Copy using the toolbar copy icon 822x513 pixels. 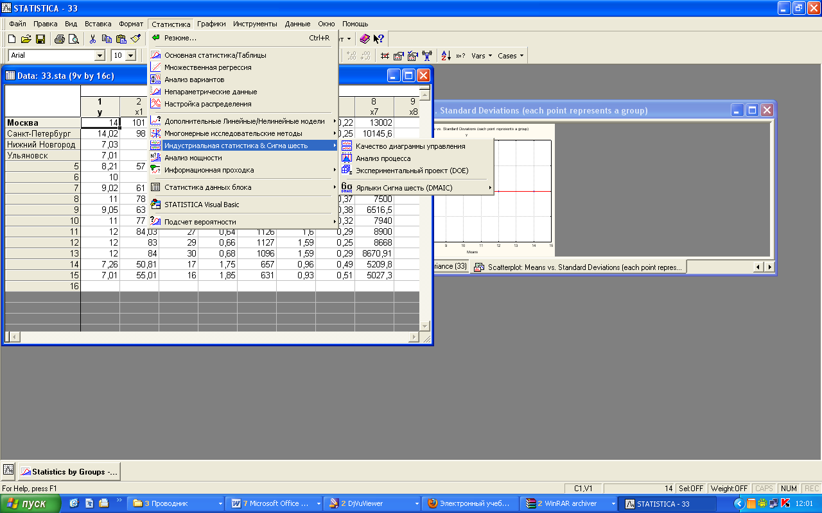click(x=107, y=38)
